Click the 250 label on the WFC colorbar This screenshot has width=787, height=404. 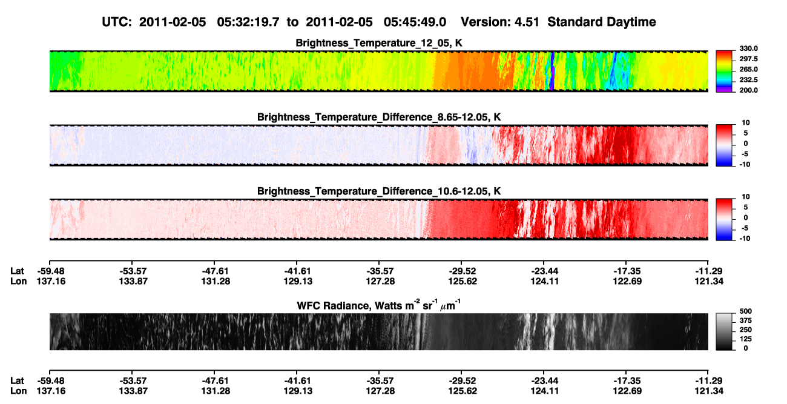coord(746,329)
